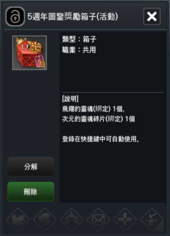Click the divider line above the description
The width and height of the screenshot is (170, 236).
[113, 92]
